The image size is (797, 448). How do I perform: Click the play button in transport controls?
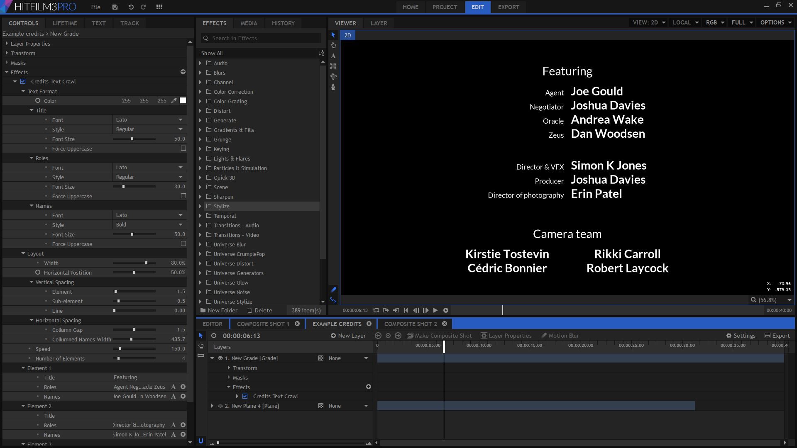[436, 310]
